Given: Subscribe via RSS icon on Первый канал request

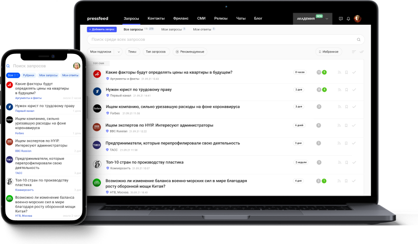Looking at the screenshot, I should [339, 90].
